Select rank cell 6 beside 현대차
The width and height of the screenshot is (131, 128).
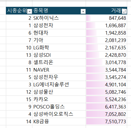pyautogui.click(x=19, y=33)
